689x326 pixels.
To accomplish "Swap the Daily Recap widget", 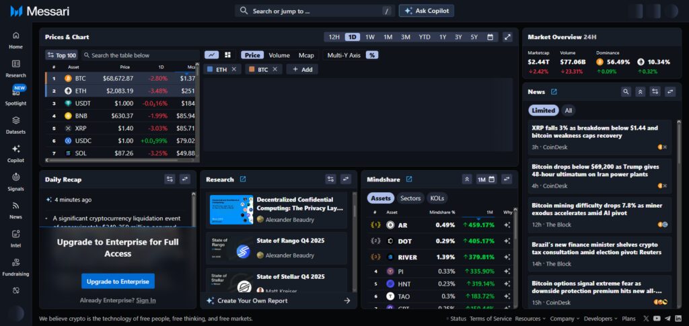I will 185,179.
